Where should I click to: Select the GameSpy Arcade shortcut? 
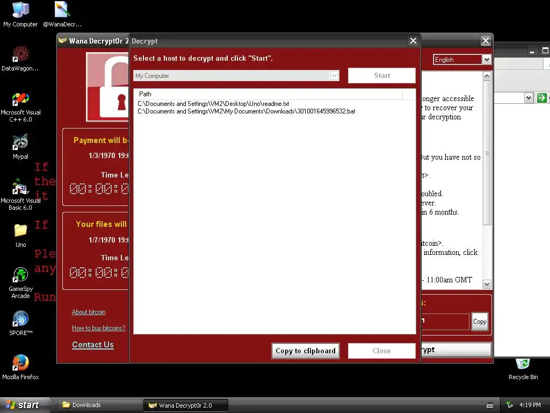(x=20, y=283)
